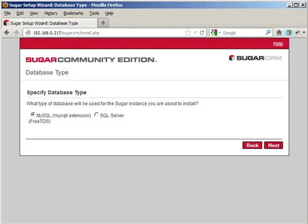The width and height of the screenshot is (308, 224).
Task: Open the Help menu in the menu bar
Action: click(109, 13)
